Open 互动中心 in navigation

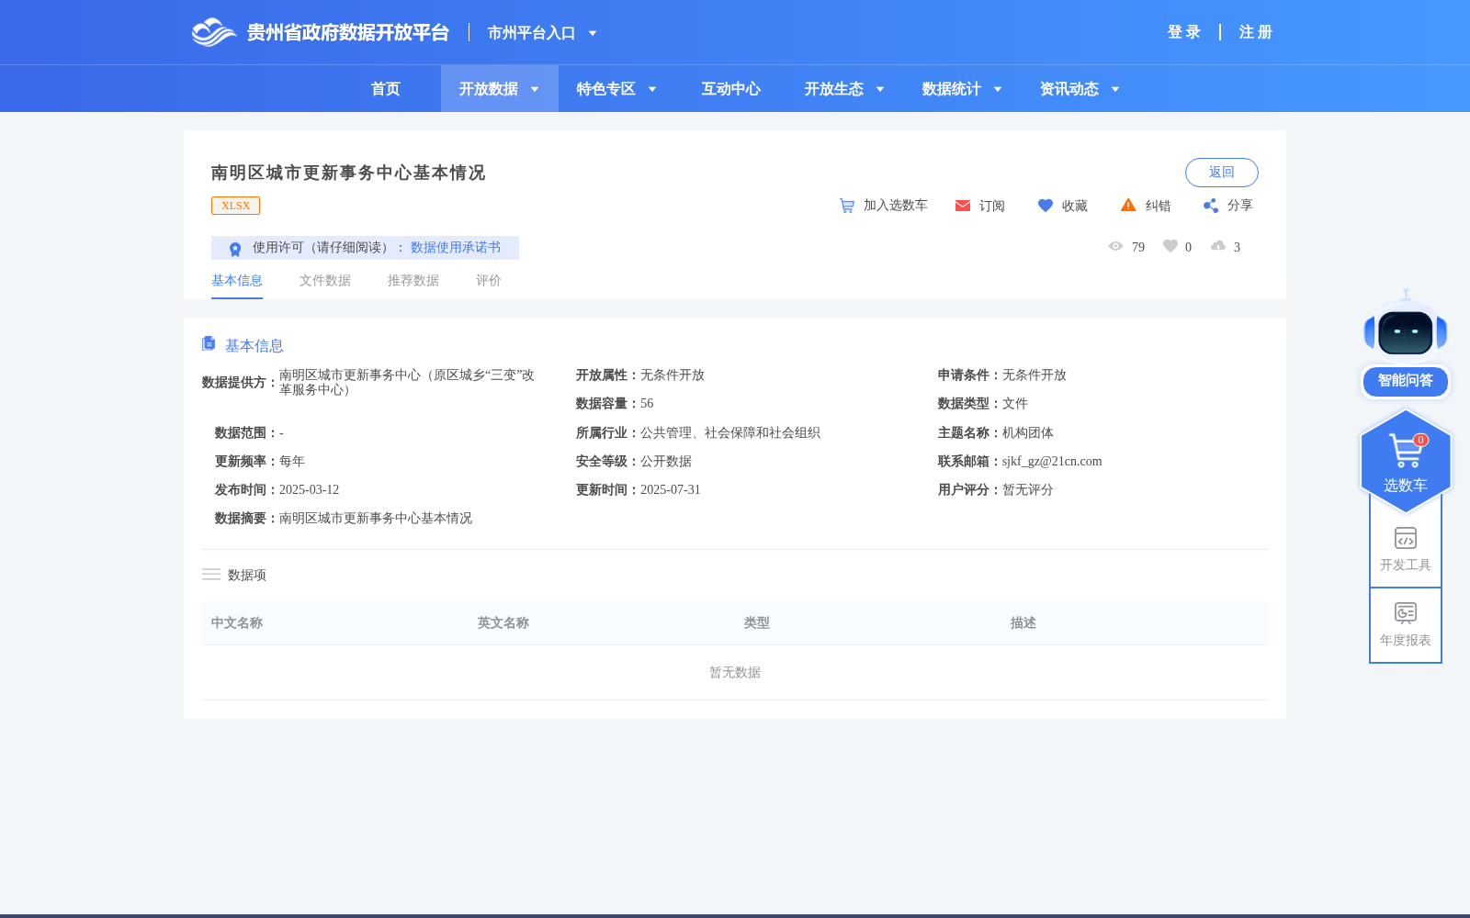click(731, 89)
